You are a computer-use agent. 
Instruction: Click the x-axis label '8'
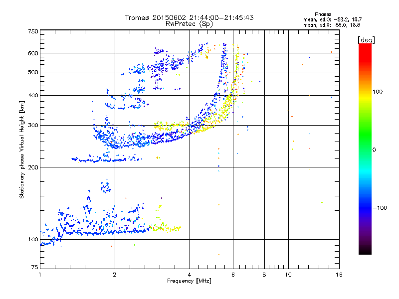tap(264, 275)
